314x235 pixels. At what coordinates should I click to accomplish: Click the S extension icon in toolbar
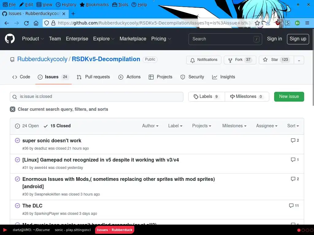click(288, 23)
